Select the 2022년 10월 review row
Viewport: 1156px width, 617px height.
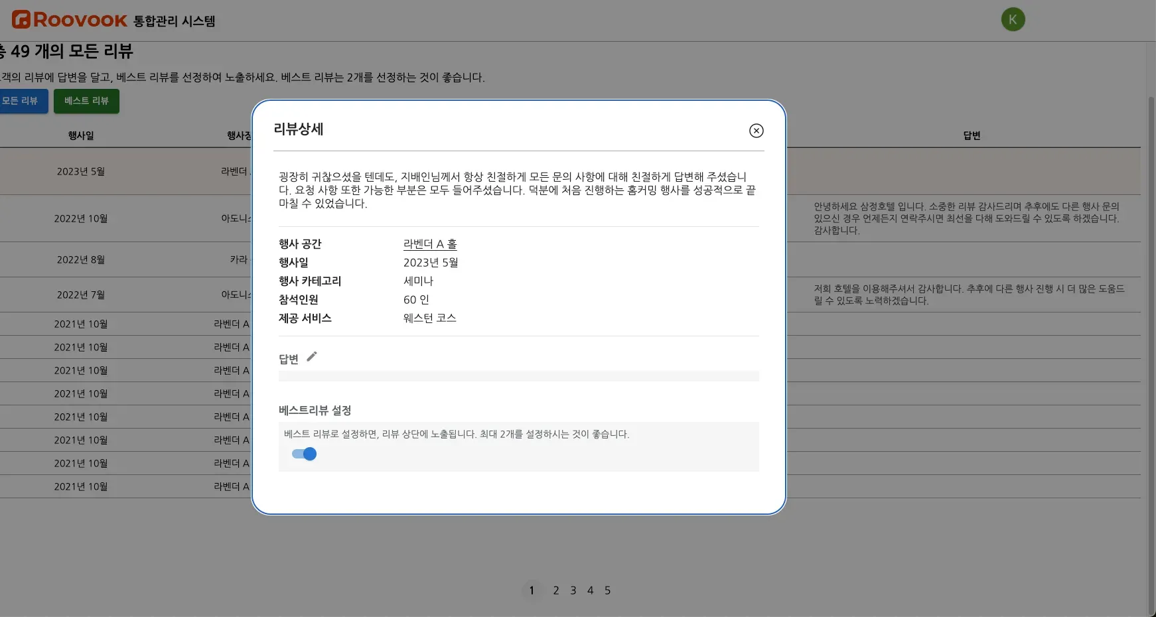[x=81, y=218]
